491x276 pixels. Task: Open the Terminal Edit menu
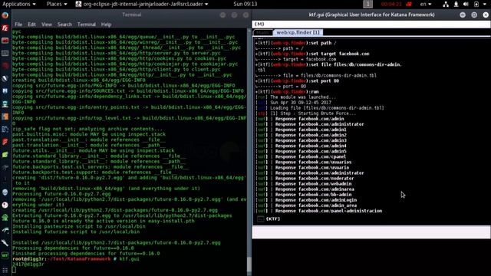31,25
